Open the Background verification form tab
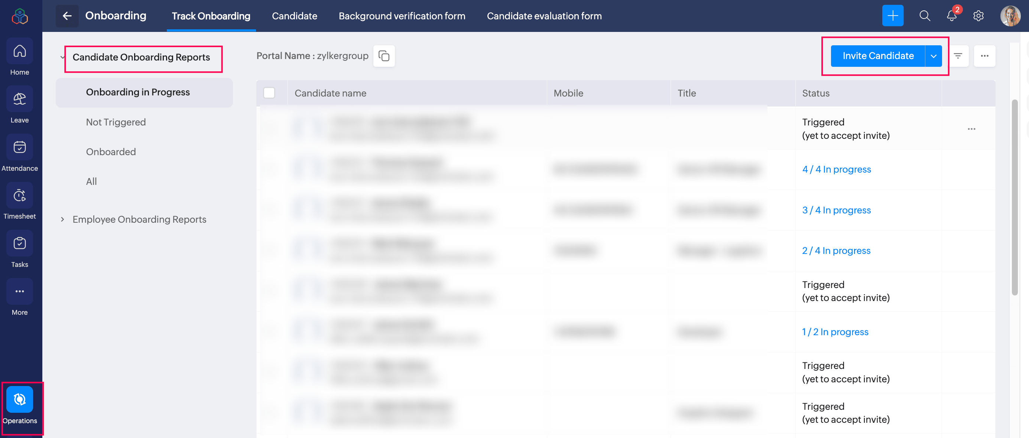This screenshot has height=438, width=1029. pyautogui.click(x=402, y=16)
